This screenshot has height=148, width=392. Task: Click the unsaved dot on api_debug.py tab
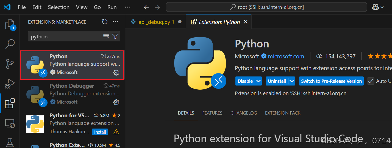[180, 22]
